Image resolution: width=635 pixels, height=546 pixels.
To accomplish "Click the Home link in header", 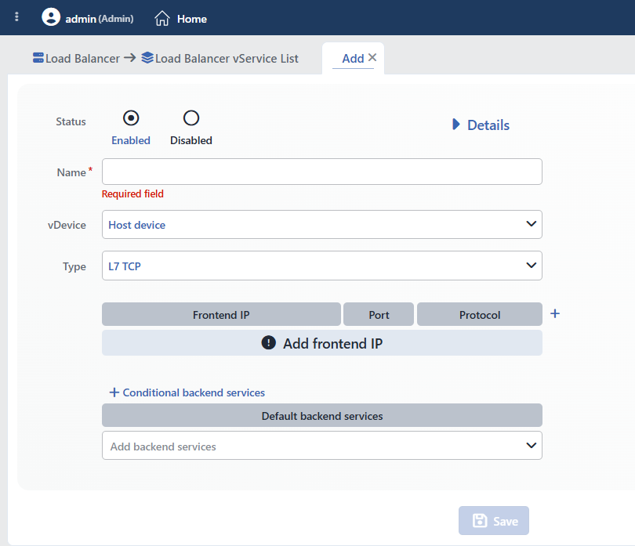I will [192, 19].
